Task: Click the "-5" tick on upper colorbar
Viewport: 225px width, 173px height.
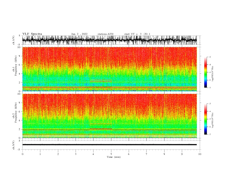Action: (x=210, y=72)
